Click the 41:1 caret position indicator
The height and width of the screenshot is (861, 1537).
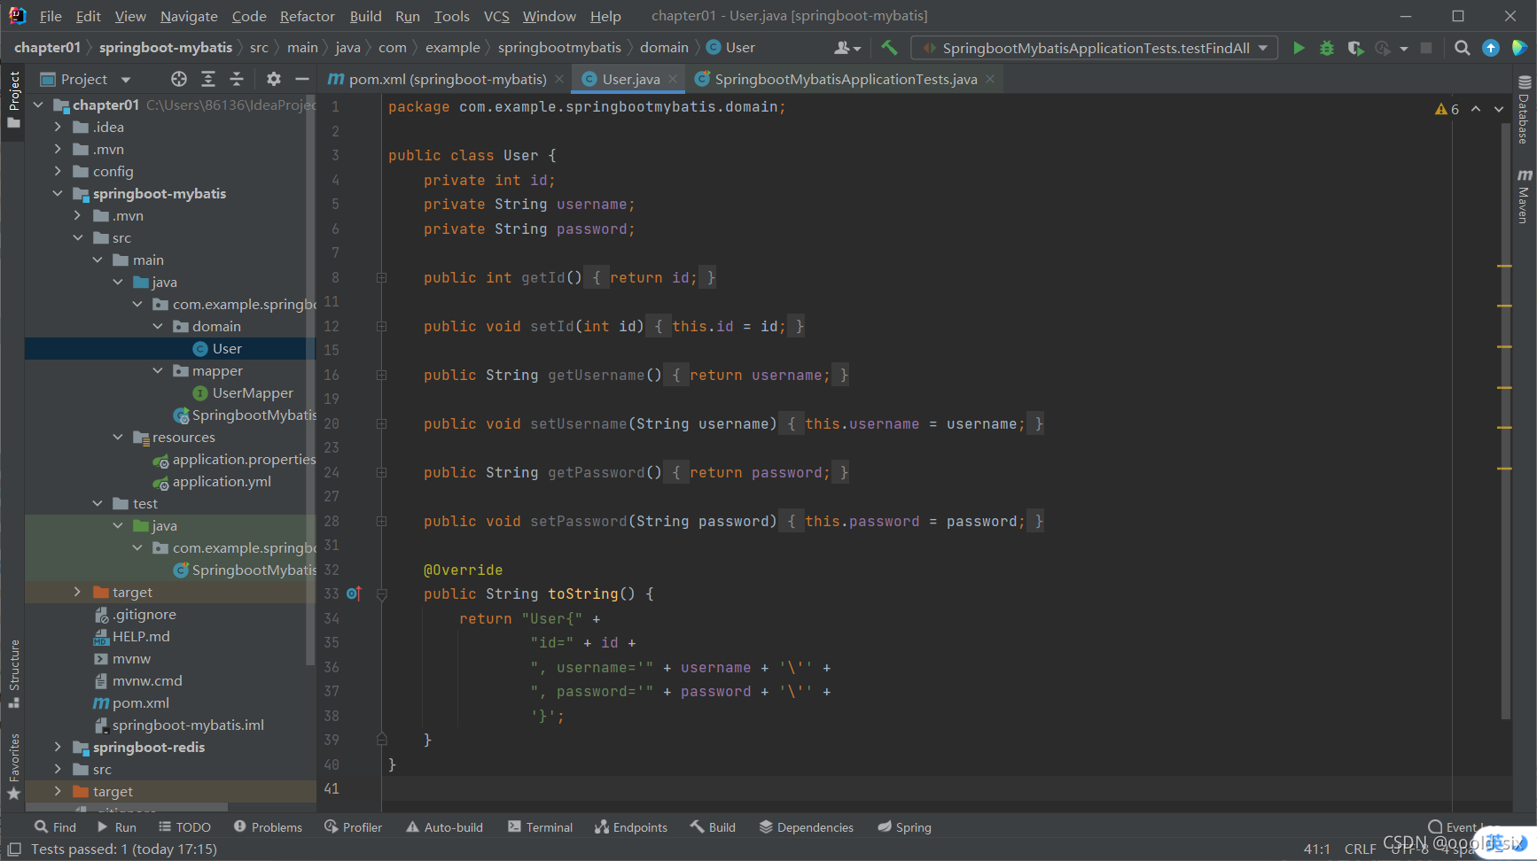click(1316, 849)
